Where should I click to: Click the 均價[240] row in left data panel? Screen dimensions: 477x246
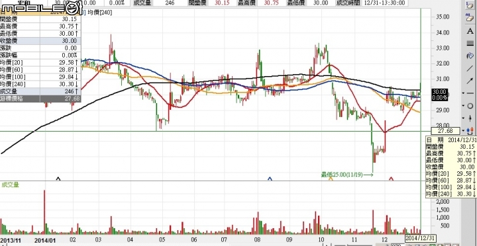[x=40, y=84]
